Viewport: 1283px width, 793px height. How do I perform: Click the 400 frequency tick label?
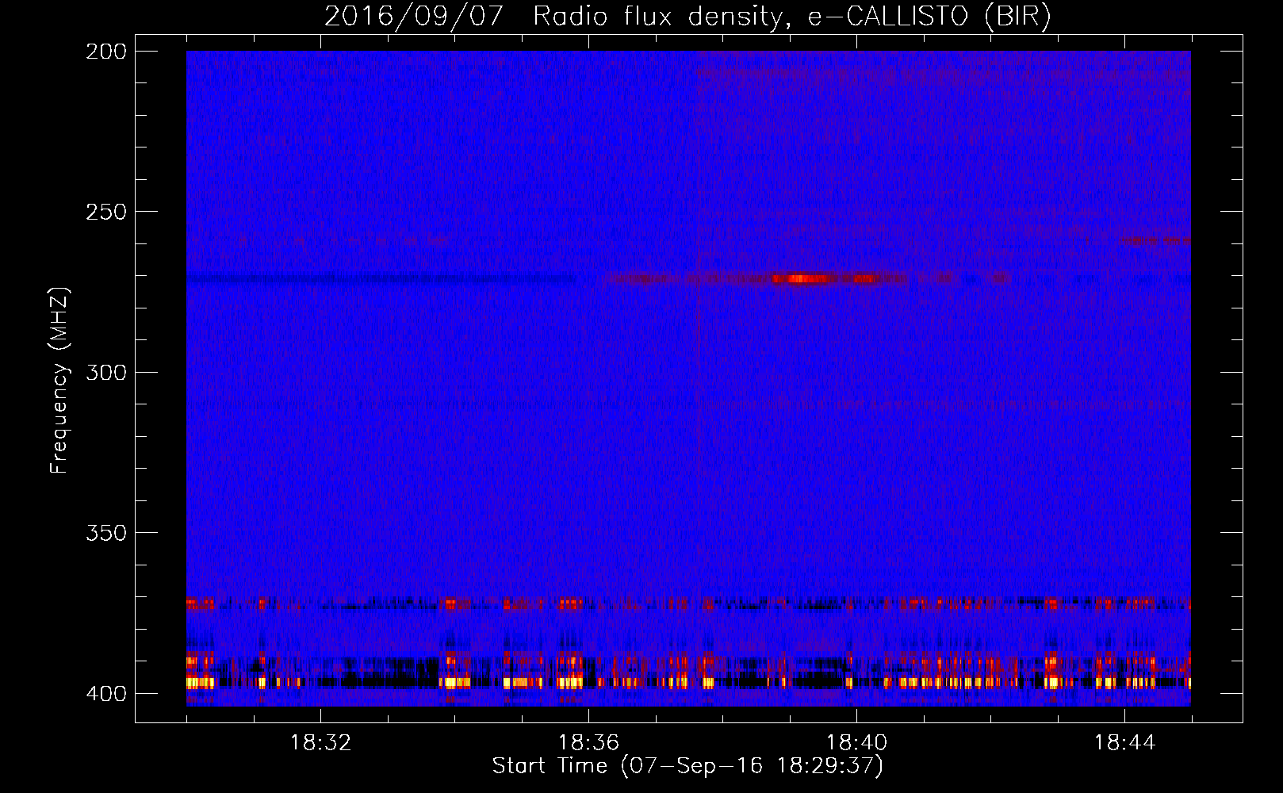[106, 694]
